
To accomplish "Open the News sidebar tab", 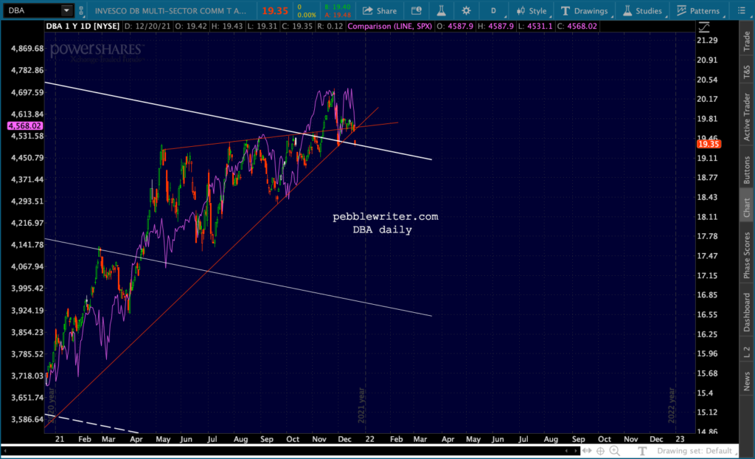I will [x=747, y=381].
